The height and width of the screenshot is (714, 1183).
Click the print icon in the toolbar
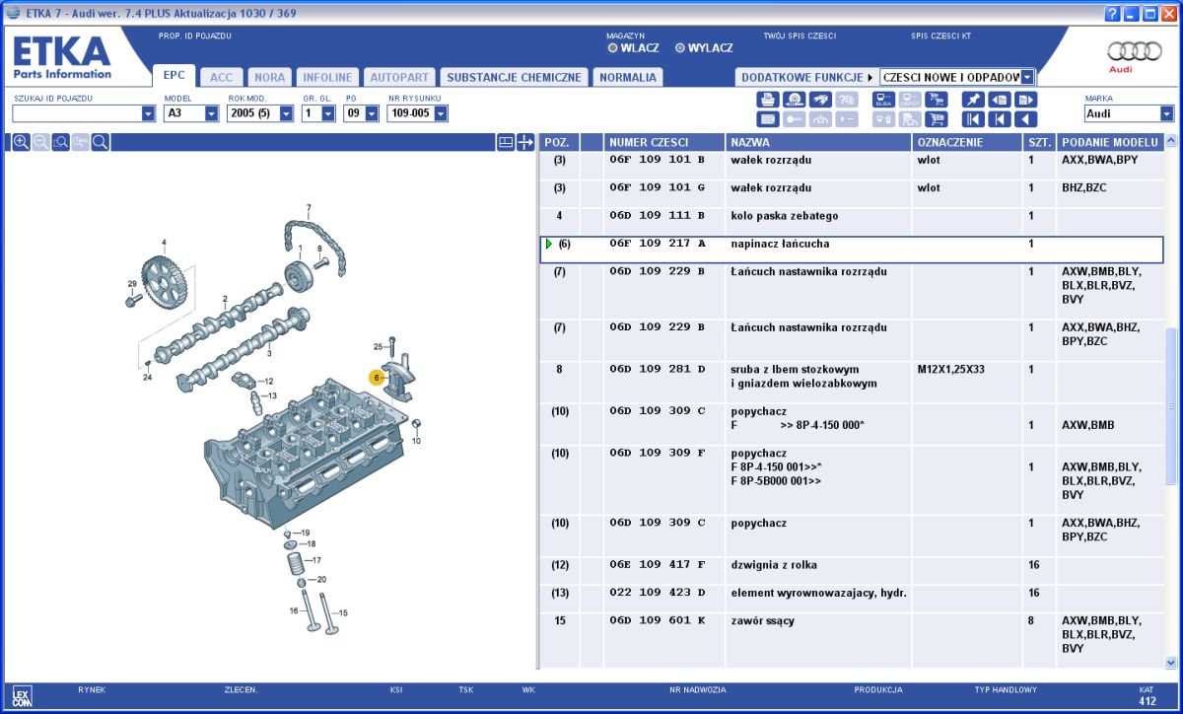pyautogui.click(x=768, y=100)
